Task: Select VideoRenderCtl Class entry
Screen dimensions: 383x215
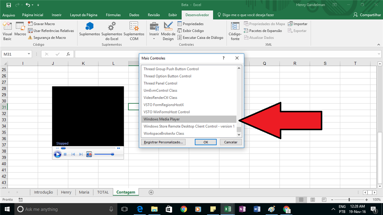Action: click(189, 97)
